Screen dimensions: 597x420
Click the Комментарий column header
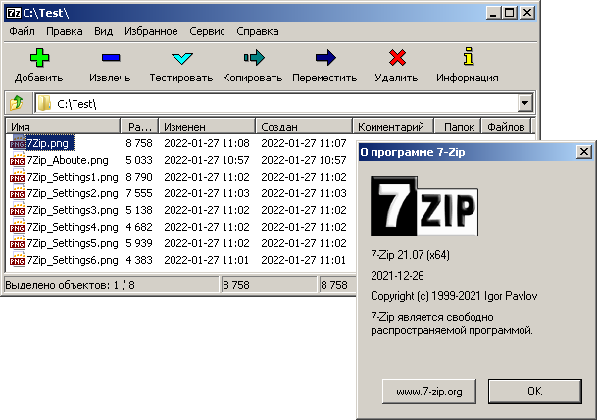393,127
